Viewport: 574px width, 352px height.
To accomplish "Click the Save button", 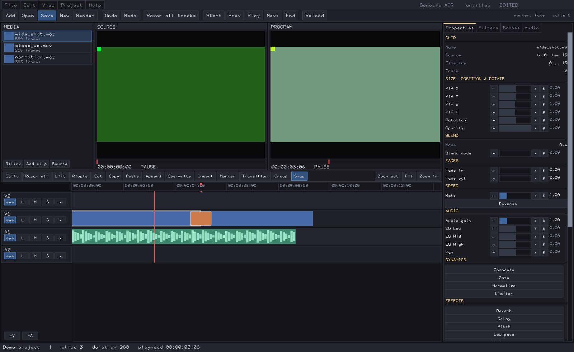I will click(47, 16).
